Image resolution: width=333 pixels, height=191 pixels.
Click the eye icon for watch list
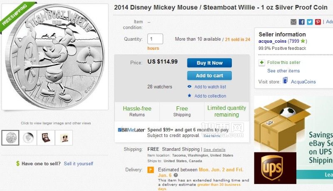(x=189, y=86)
